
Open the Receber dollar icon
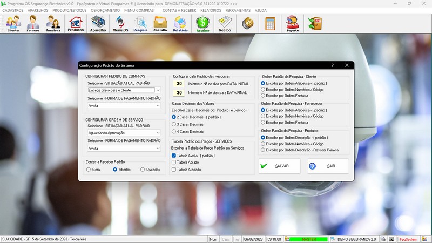pyautogui.click(x=202, y=24)
